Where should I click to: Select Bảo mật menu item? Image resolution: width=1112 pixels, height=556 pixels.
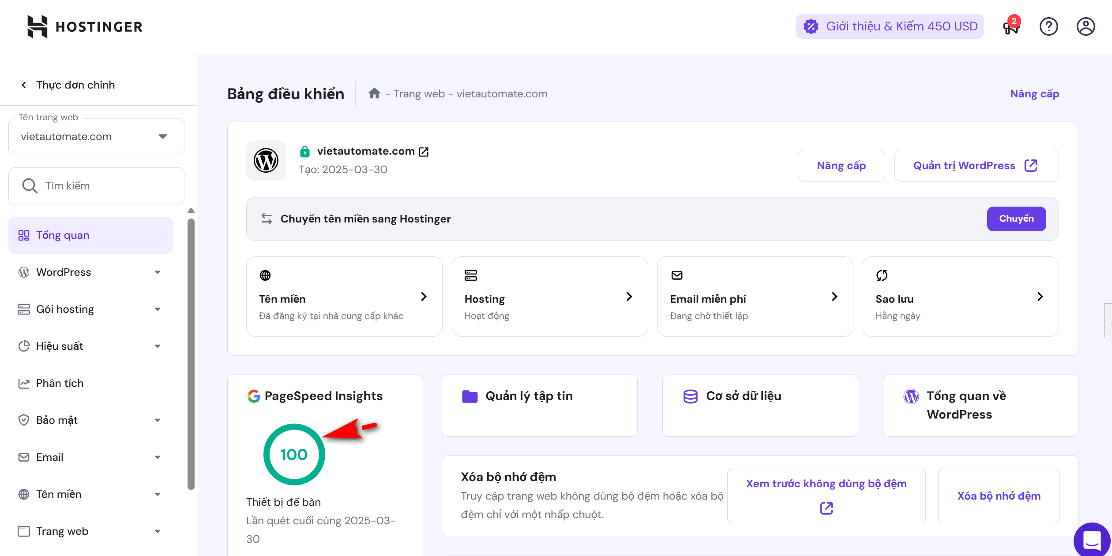[x=90, y=420]
